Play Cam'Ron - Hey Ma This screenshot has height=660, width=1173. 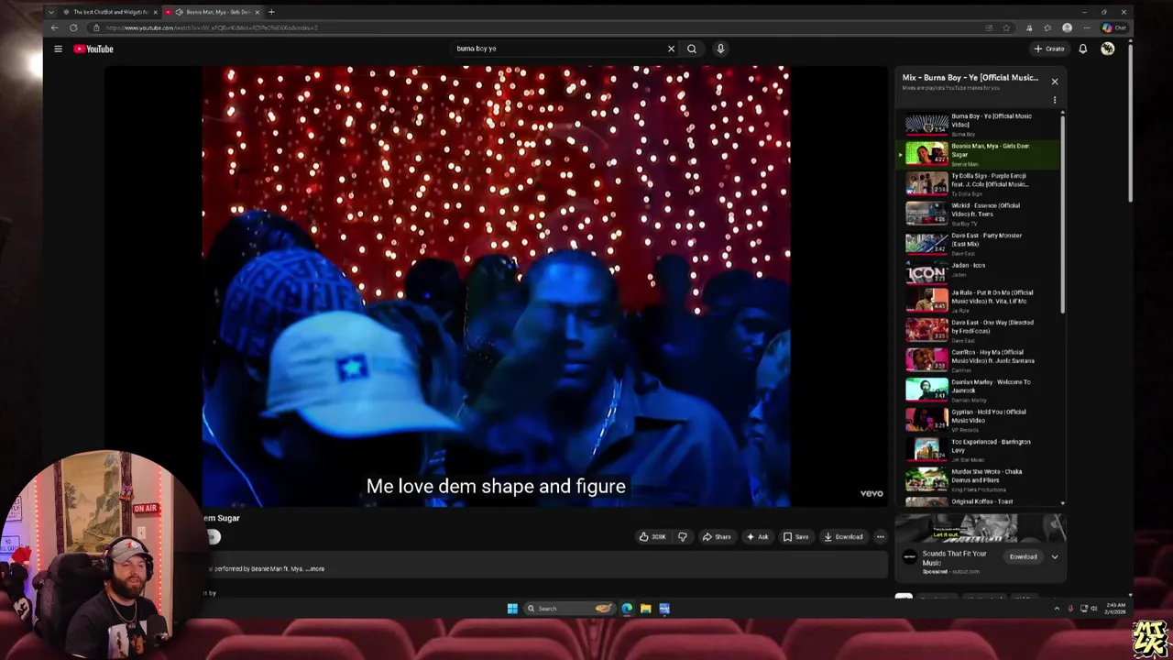(x=979, y=360)
